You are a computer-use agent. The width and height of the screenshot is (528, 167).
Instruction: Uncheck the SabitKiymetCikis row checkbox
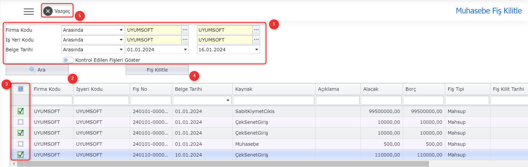21,111
